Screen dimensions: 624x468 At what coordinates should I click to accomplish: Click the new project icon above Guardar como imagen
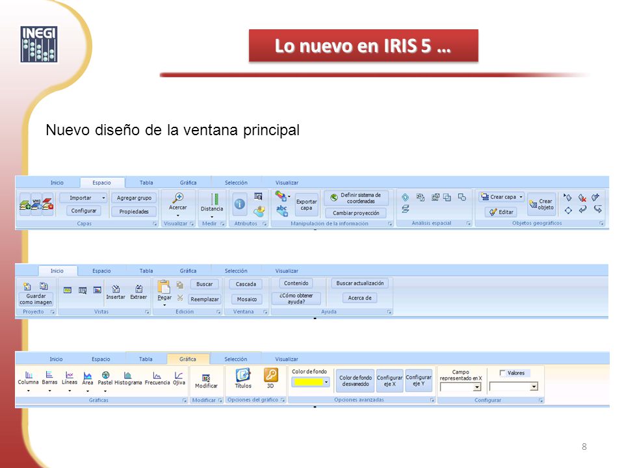coord(27,286)
